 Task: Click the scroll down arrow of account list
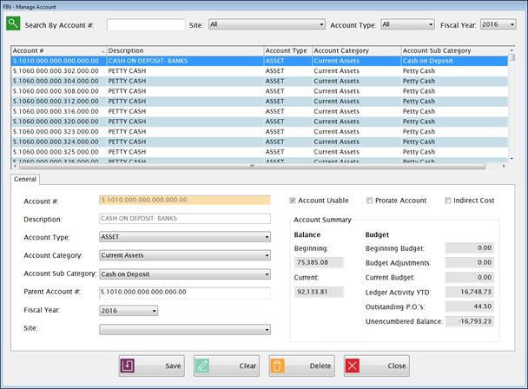[x=511, y=159]
